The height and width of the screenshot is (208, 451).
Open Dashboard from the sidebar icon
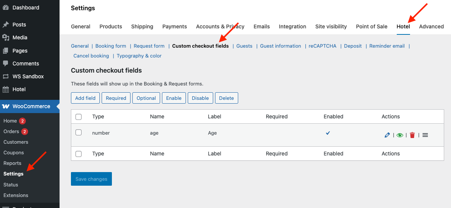point(6,8)
